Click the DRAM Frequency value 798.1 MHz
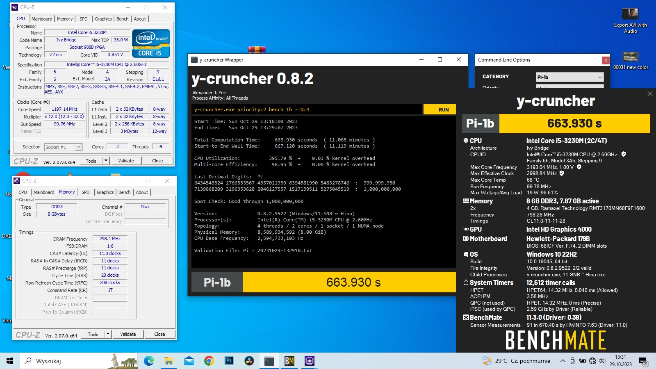Viewport: 656px width, 369px height. (110, 239)
